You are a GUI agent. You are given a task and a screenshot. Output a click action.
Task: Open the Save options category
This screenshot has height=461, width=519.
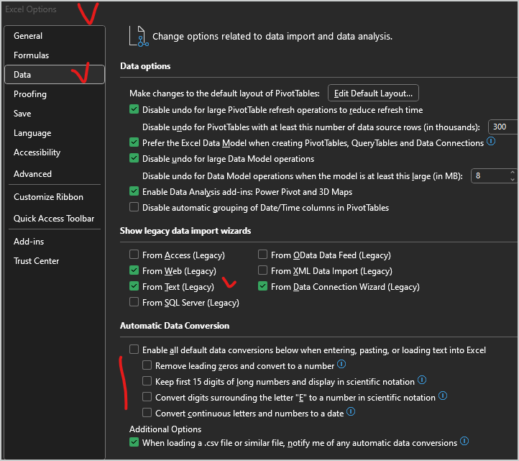coord(55,114)
